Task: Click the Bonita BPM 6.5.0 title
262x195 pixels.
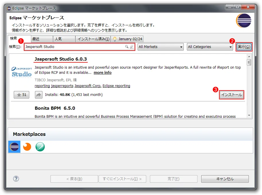Action: point(55,108)
